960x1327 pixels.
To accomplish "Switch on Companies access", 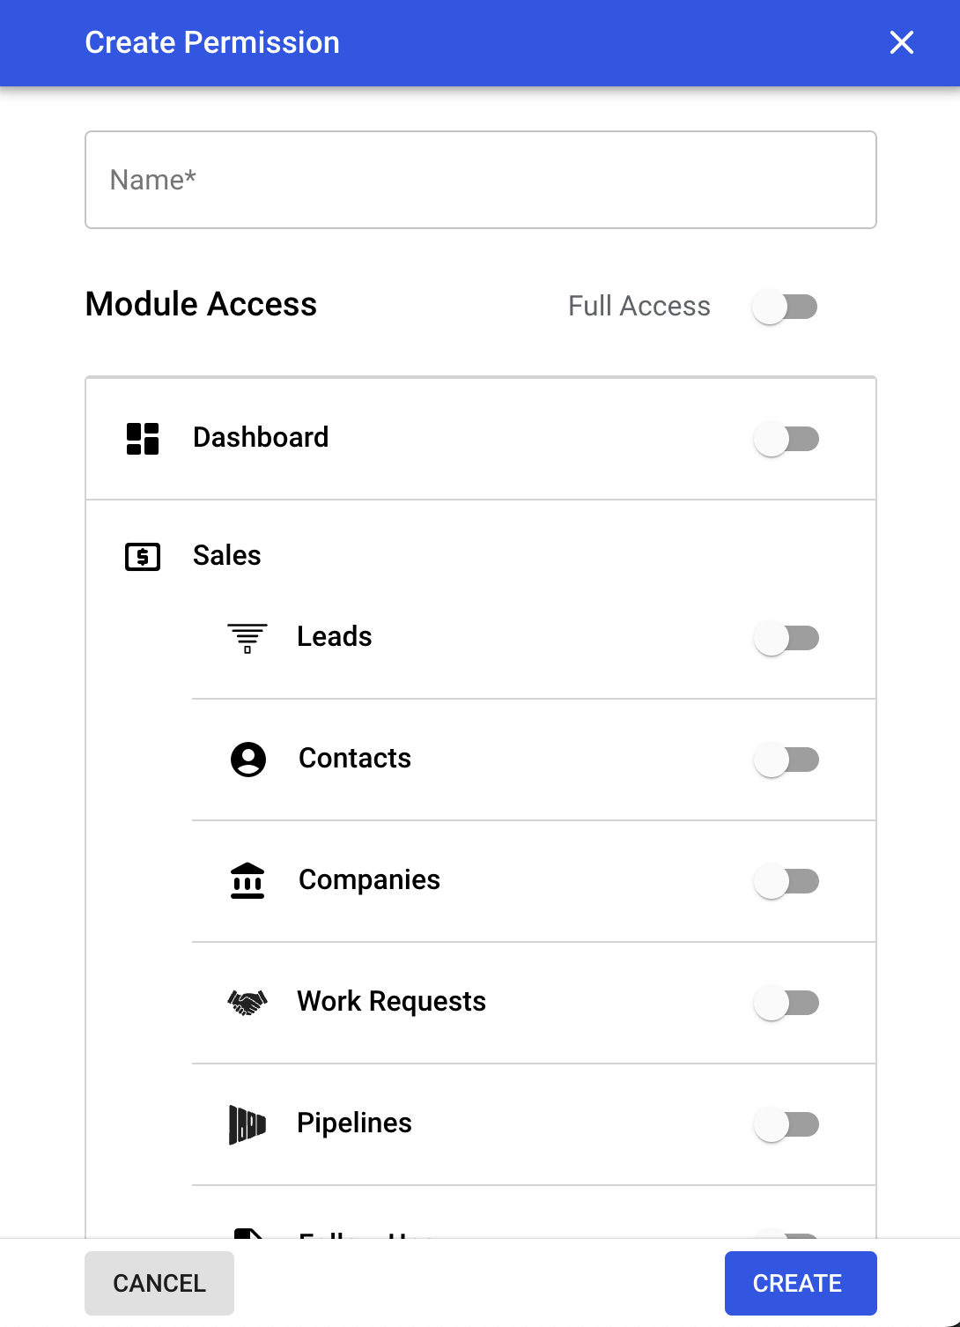I will click(786, 881).
